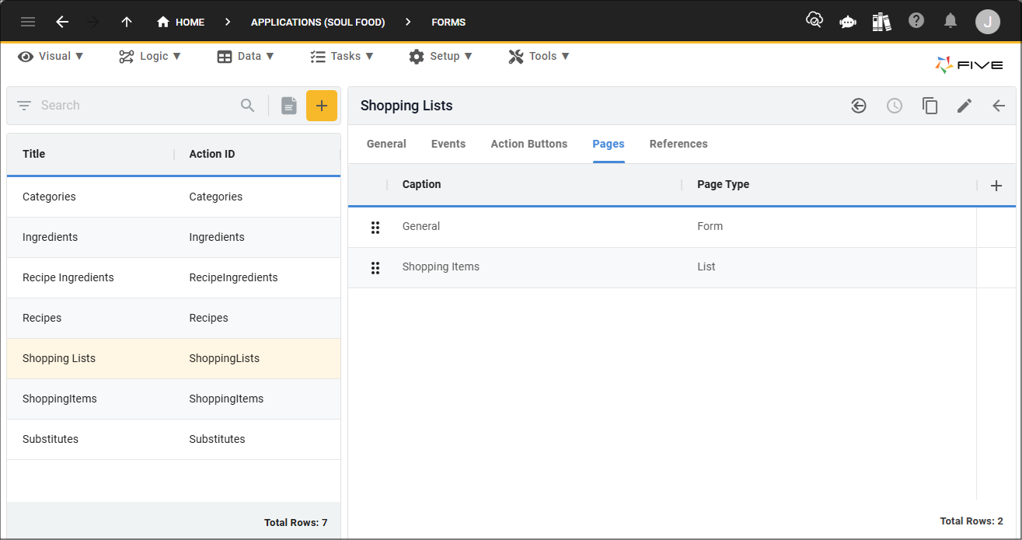Screen dimensions: 1022x540
Task: Open the Tasks dropdown menu
Action: coord(342,56)
